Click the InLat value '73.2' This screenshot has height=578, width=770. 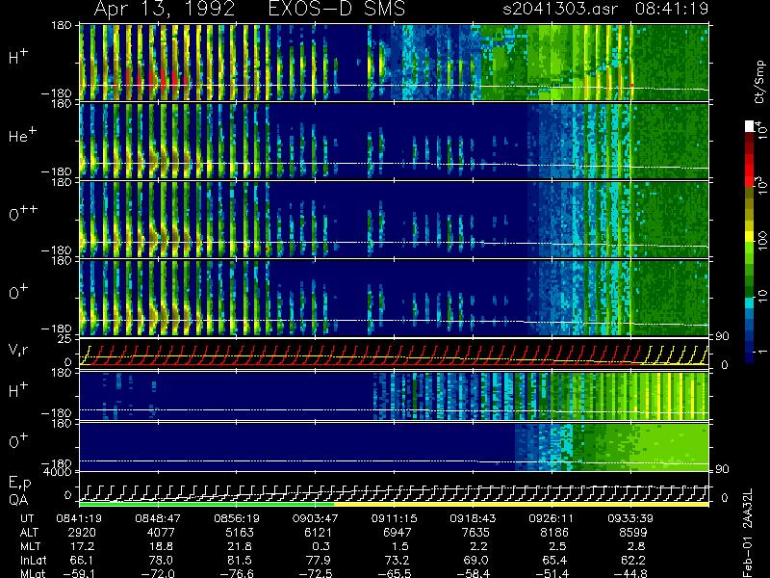397,560
